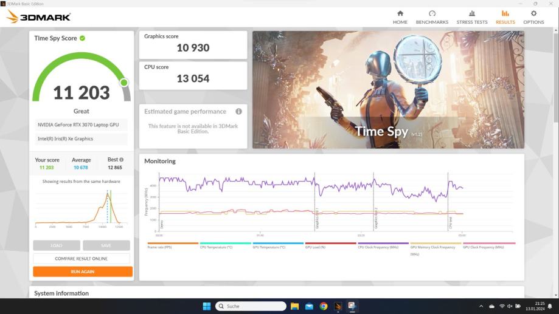Screen dimensions: 559x314
Task: Open the notification bell icon
Action: point(550,306)
